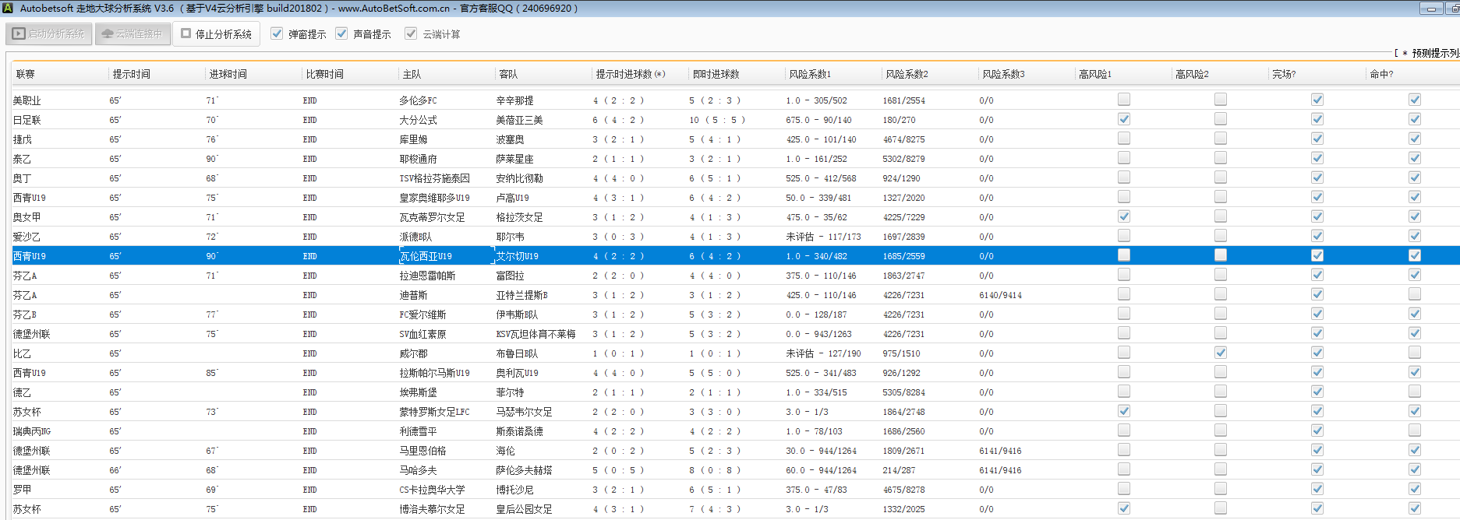The height and width of the screenshot is (520, 1460).
Task: Toggle the 云端计算 checkbox
Action: tap(411, 34)
